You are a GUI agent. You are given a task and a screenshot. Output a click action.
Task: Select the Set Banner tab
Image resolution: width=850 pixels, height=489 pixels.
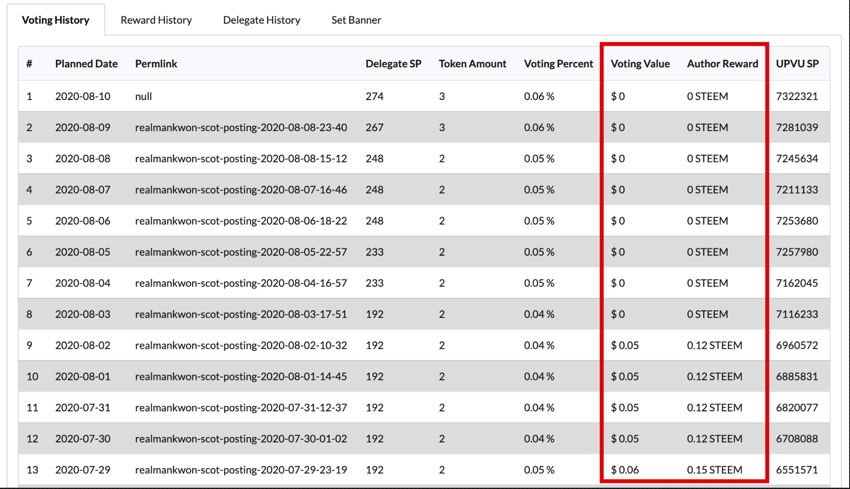pyautogui.click(x=356, y=20)
